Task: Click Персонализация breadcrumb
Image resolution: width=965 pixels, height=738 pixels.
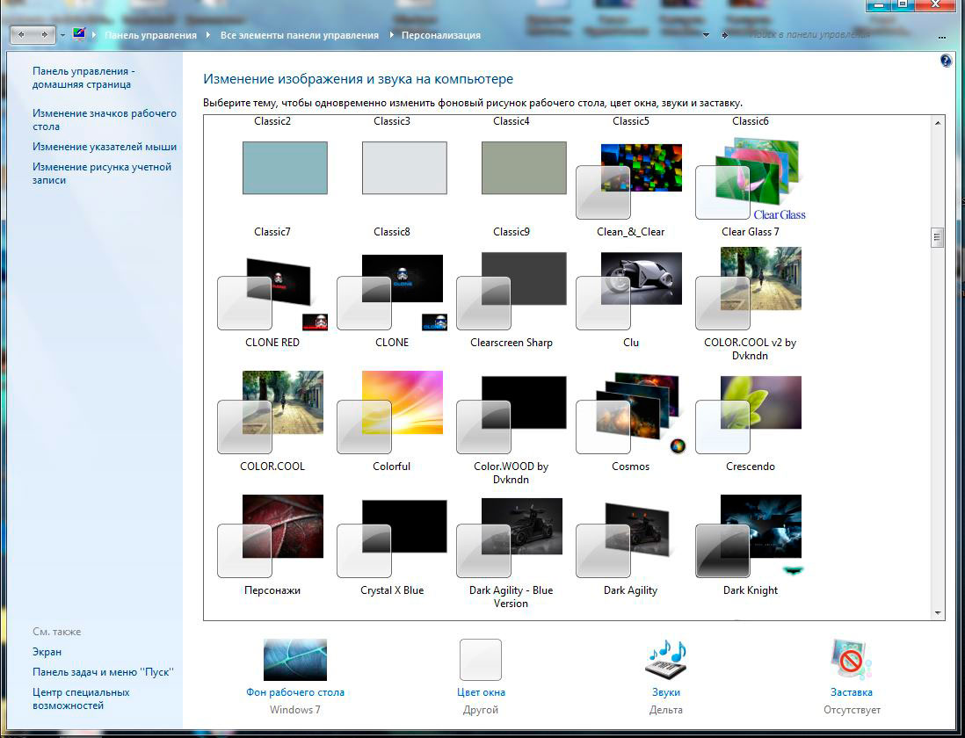Action: pos(441,35)
